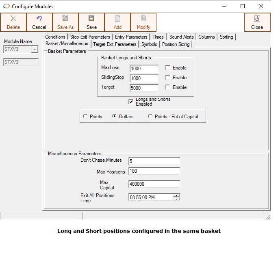The height and width of the screenshot is (269, 280).
Task: Open the Module Name dropdown
Action: coord(35,50)
